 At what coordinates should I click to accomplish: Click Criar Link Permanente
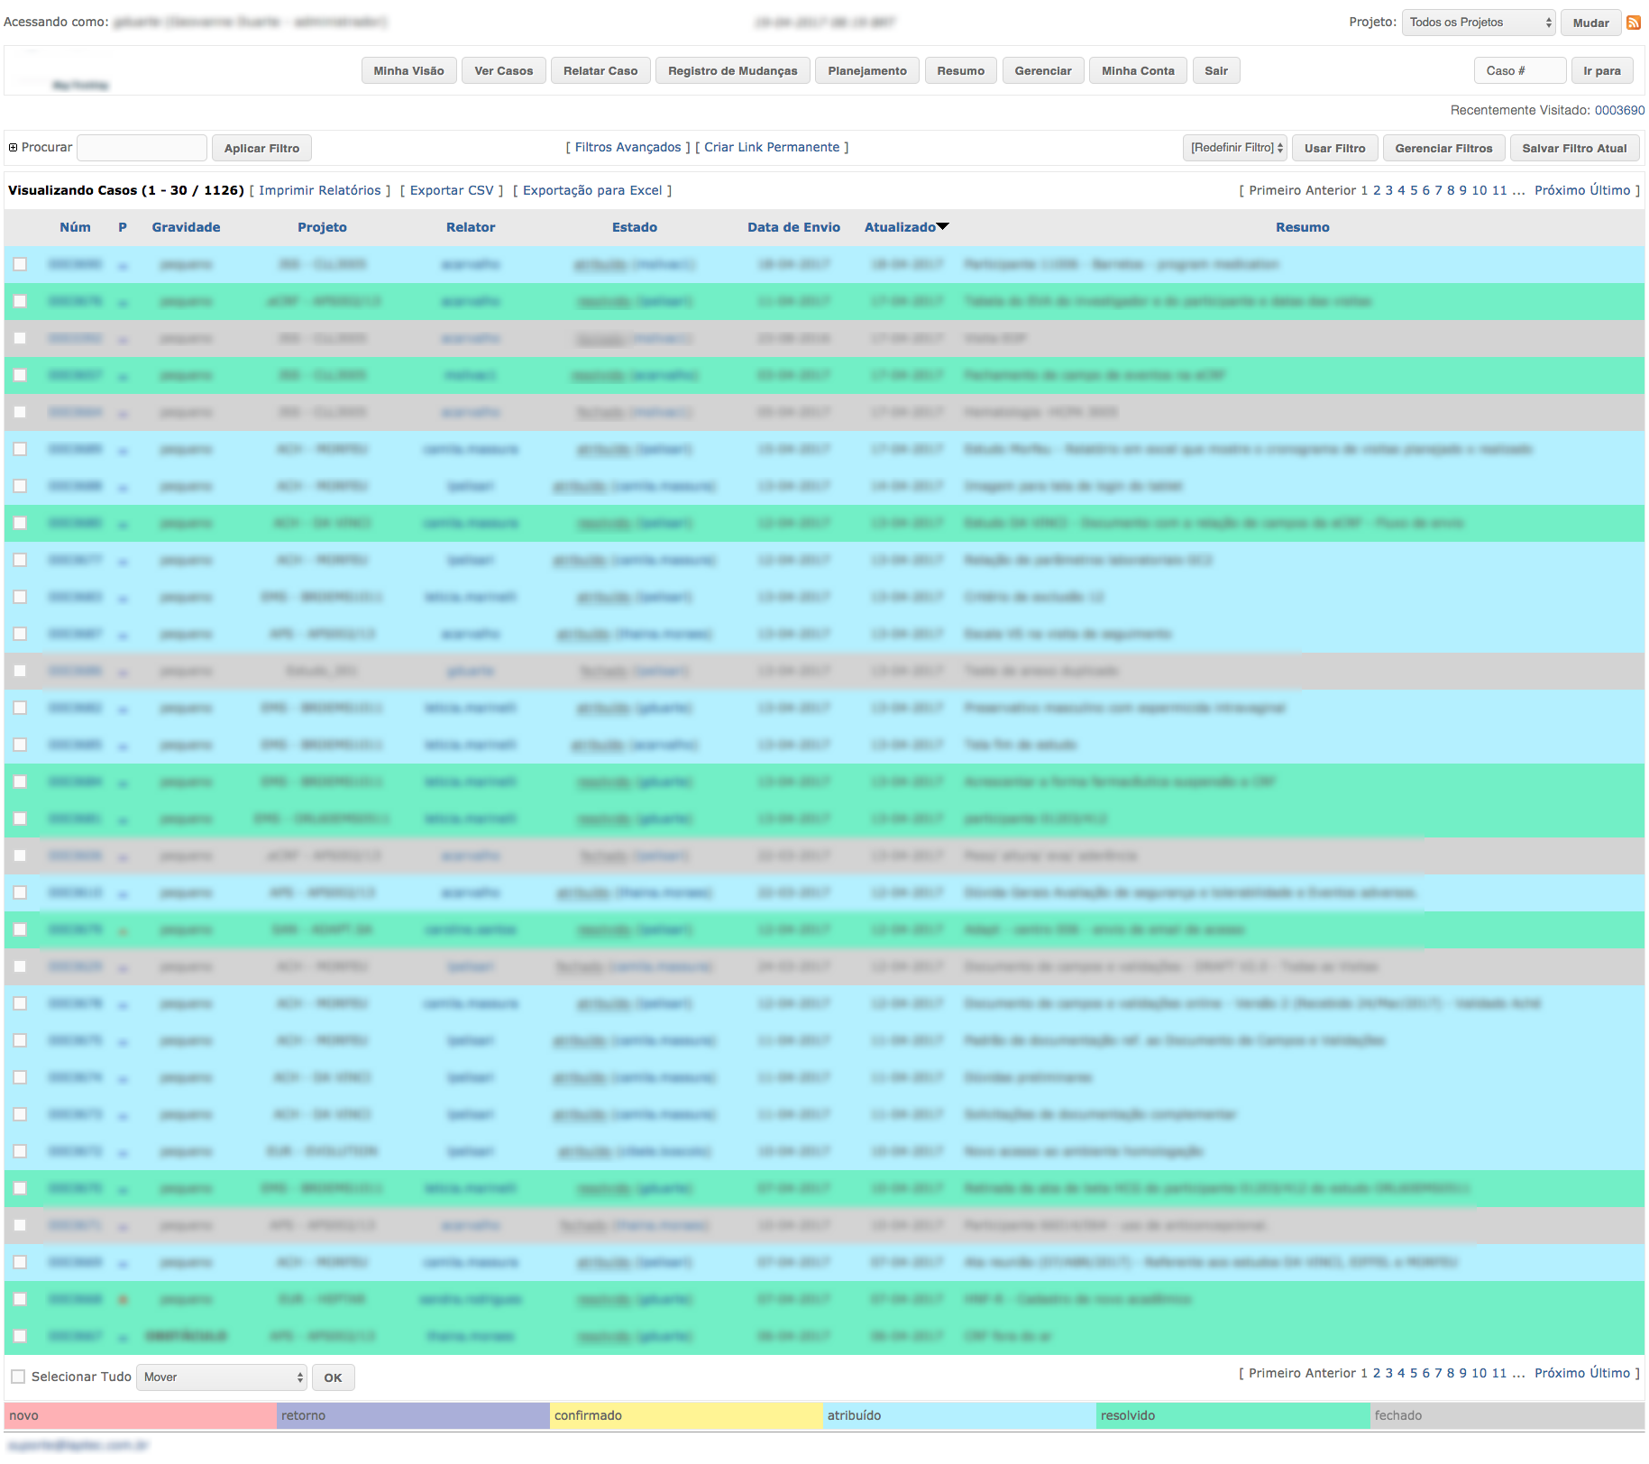pyautogui.click(x=772, y=147)
